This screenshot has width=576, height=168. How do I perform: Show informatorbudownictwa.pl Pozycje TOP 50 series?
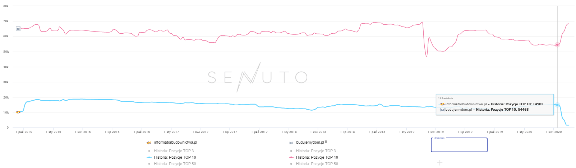[175, 164]
